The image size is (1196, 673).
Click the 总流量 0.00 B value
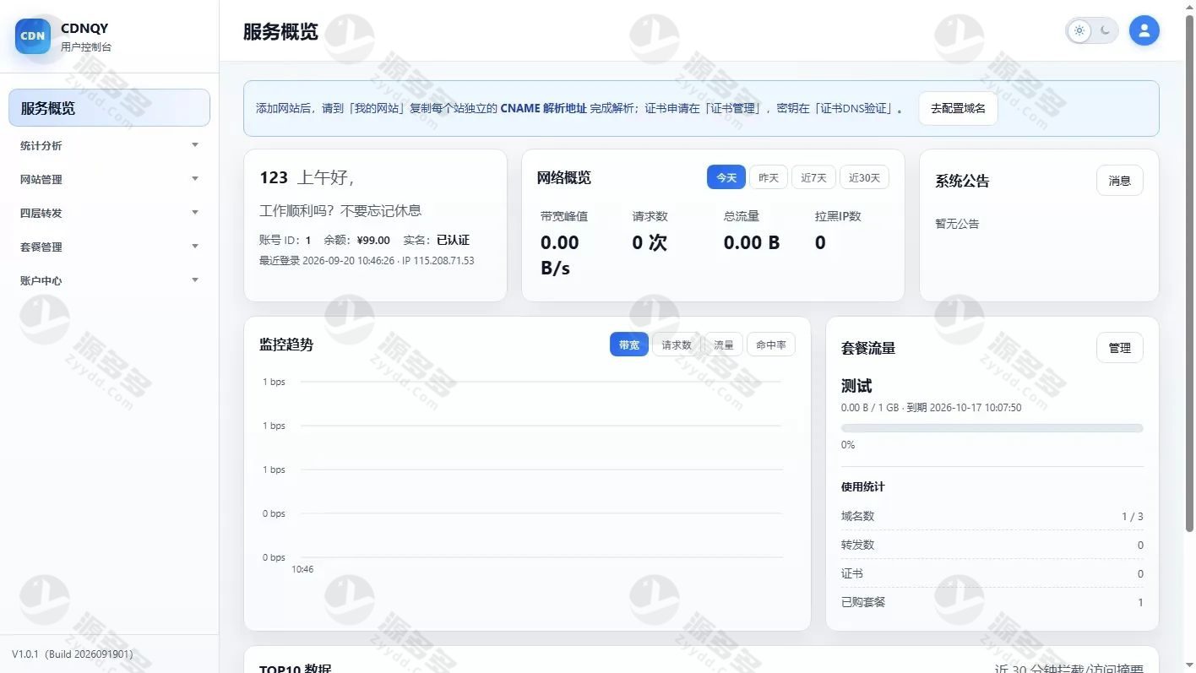pos(752,242)
